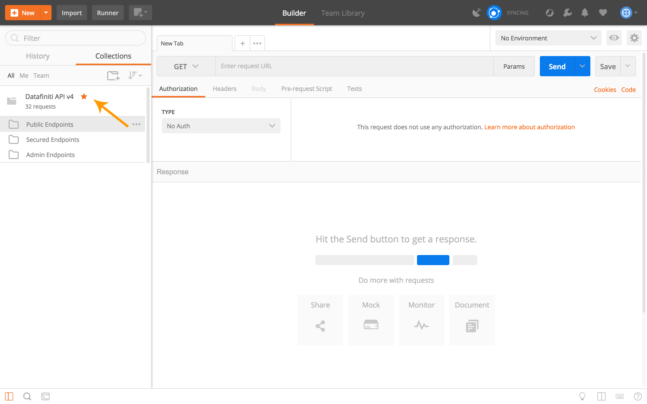647x404 pixels.
Task: Open the Runner button
Action: (108, 13)
